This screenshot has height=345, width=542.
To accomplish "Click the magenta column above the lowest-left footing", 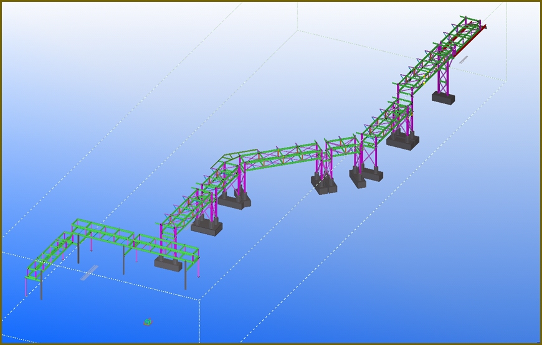I will (x=163, y=242).
